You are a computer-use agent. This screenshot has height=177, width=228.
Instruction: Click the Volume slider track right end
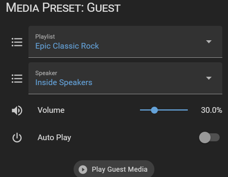pos(186,110)
